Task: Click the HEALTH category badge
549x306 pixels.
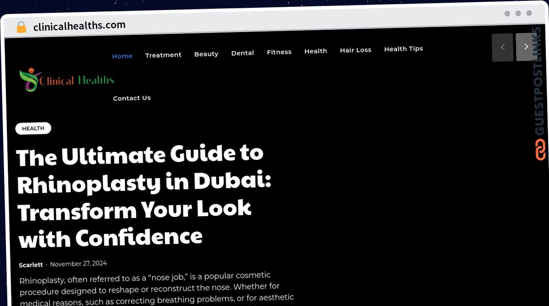Action: coord(33,129)
